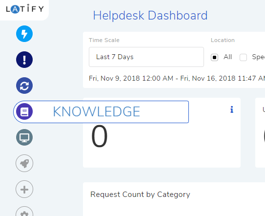The height and width of the screenshot is (216, 265).
Task: Click the Request Count by Category panel title
Action: (140, 194)
